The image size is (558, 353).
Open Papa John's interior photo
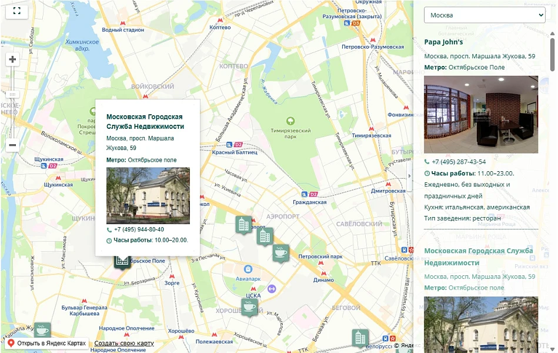click(x=481, y=114)
